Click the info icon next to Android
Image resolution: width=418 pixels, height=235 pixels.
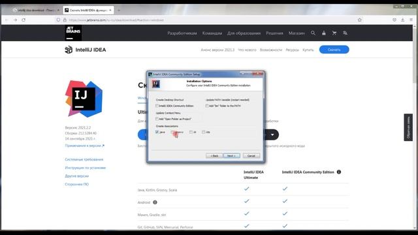155,202
